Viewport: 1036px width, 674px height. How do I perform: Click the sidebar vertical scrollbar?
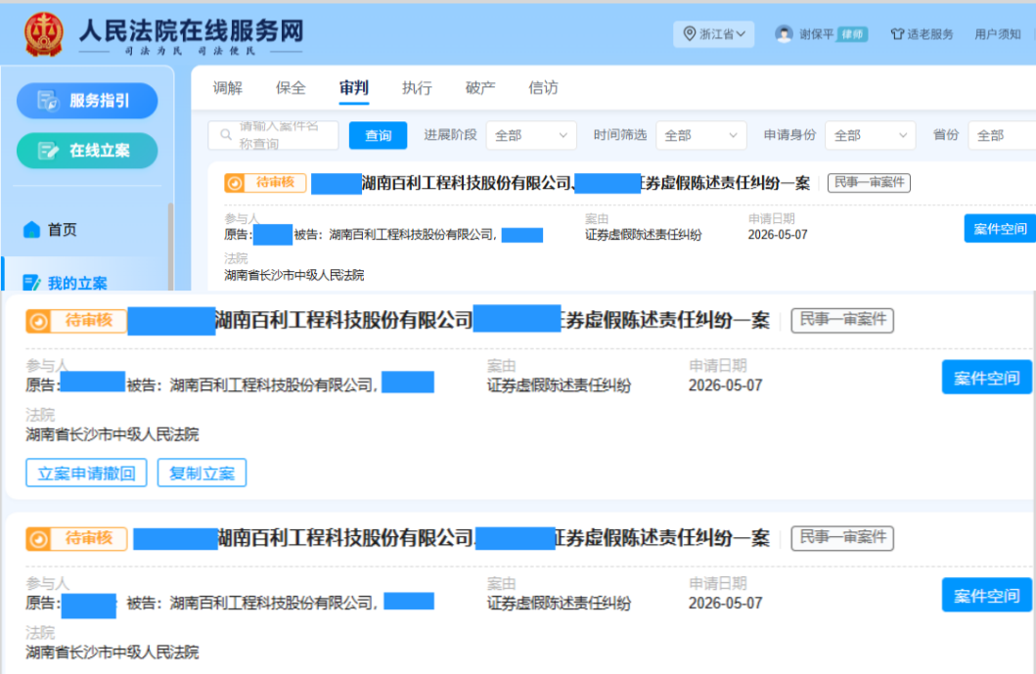[170, 246]
